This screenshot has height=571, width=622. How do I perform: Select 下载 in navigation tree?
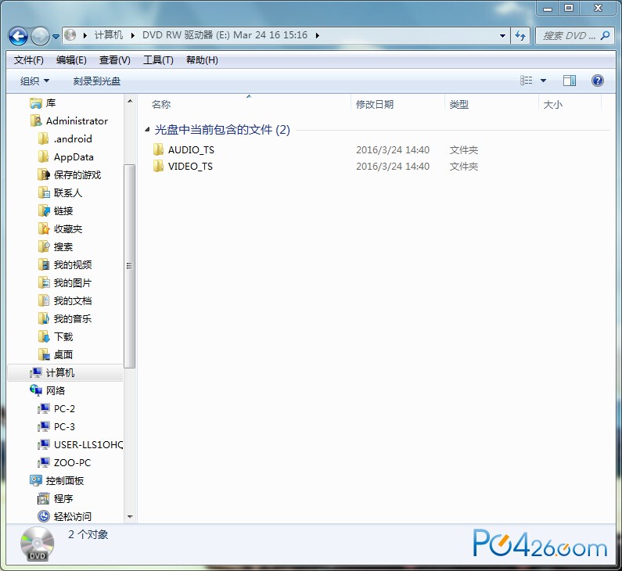pyautogui.click(x=55, y=336)
